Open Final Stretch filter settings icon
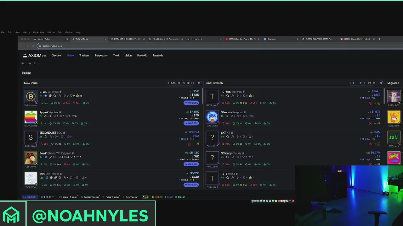 381,83
